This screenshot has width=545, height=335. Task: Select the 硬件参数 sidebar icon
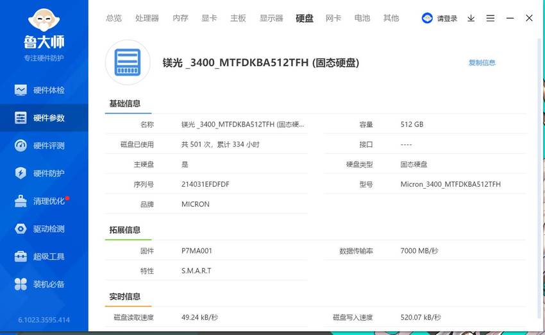coord(21,118)
